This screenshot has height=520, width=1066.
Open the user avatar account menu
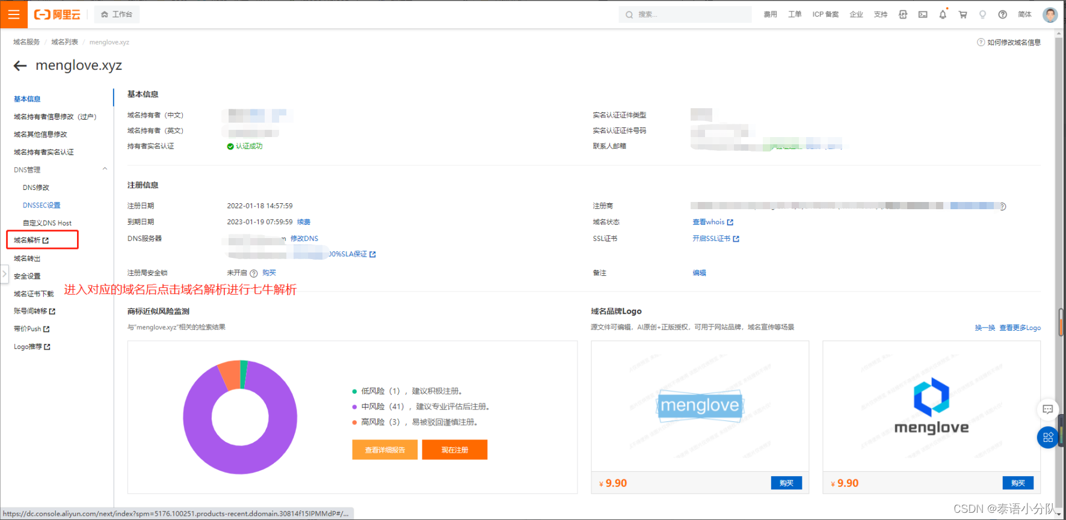1050,14
